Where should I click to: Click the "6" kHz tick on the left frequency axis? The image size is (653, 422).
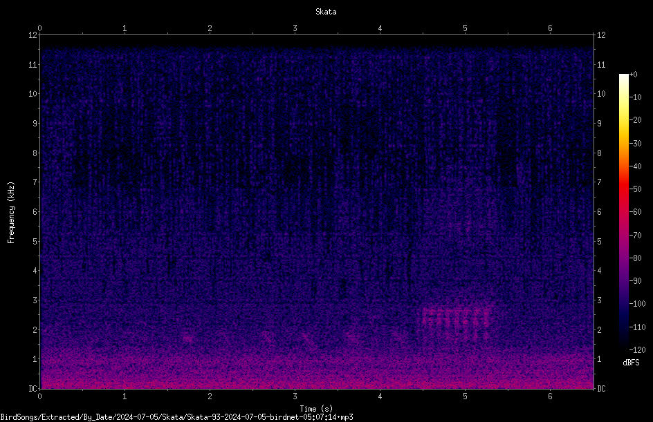pos(35,211)
